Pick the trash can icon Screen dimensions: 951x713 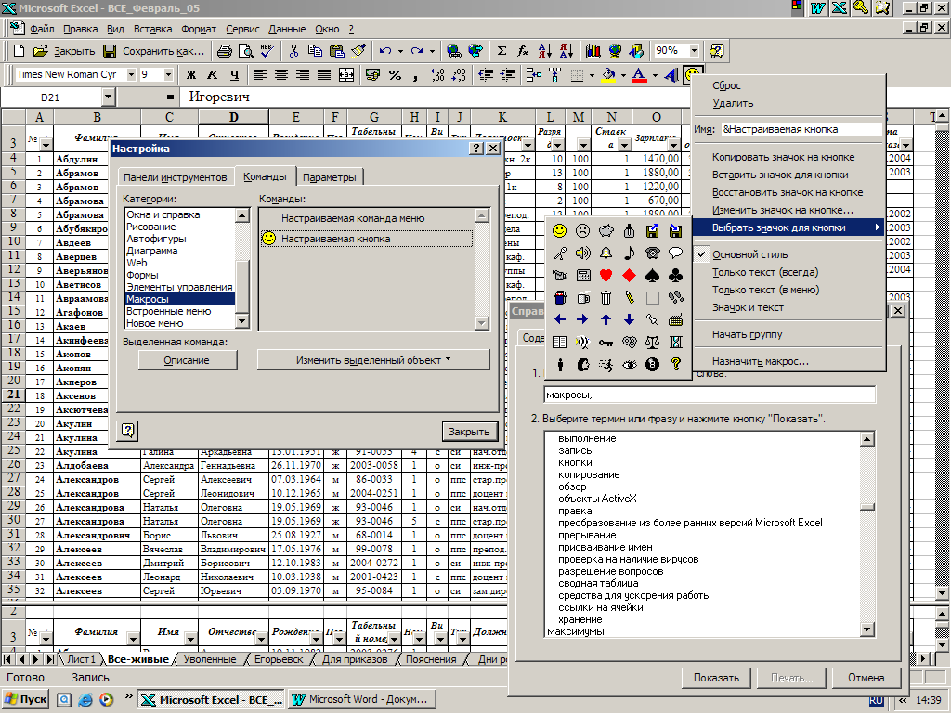point(606,298)
